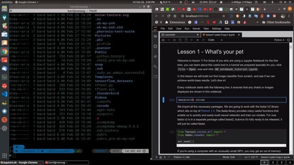This screenshot has height=165, width=294.
Task: Show all applications grid in the dock
Action: (x=5, y=155)
